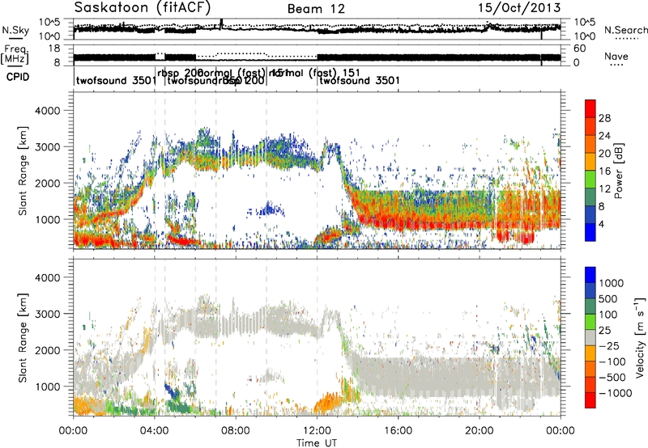648x448 pixels.
Task: Pick the blue bottom segment of power colorbar
Action: click(590, 232)
